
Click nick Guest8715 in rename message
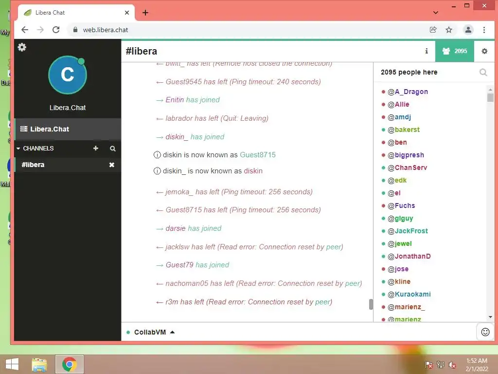(x=258, y=155)
